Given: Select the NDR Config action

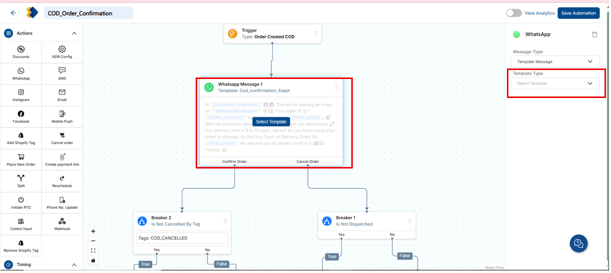Looking at the screenshot, I should click(62, 52).
